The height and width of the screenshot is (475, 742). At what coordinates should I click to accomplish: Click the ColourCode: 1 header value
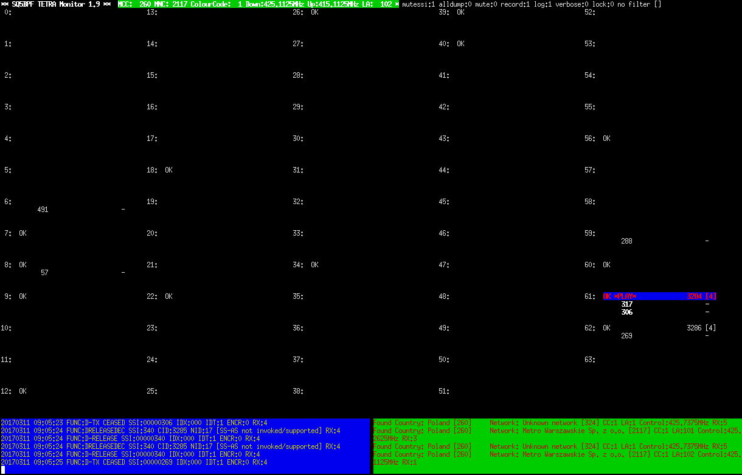217,4
